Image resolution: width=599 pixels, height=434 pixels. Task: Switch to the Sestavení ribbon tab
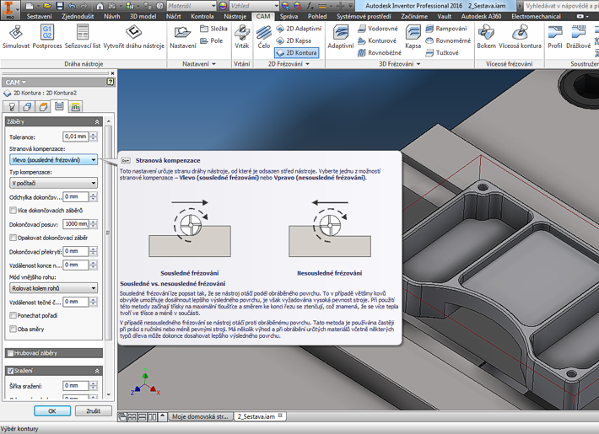tap(40, 16)
